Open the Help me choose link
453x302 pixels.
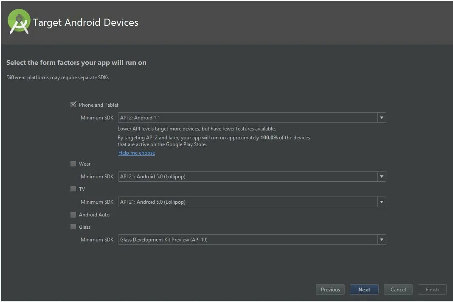coord(137,153)
